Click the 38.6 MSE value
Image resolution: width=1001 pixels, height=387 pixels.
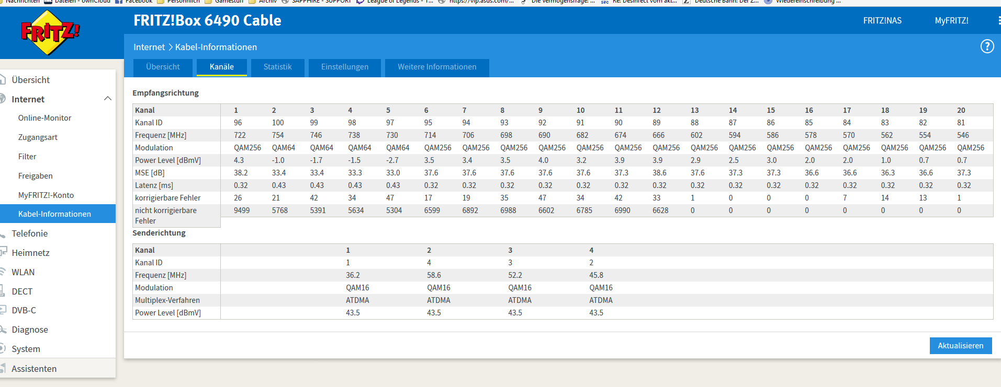click(x=659, y=173)
